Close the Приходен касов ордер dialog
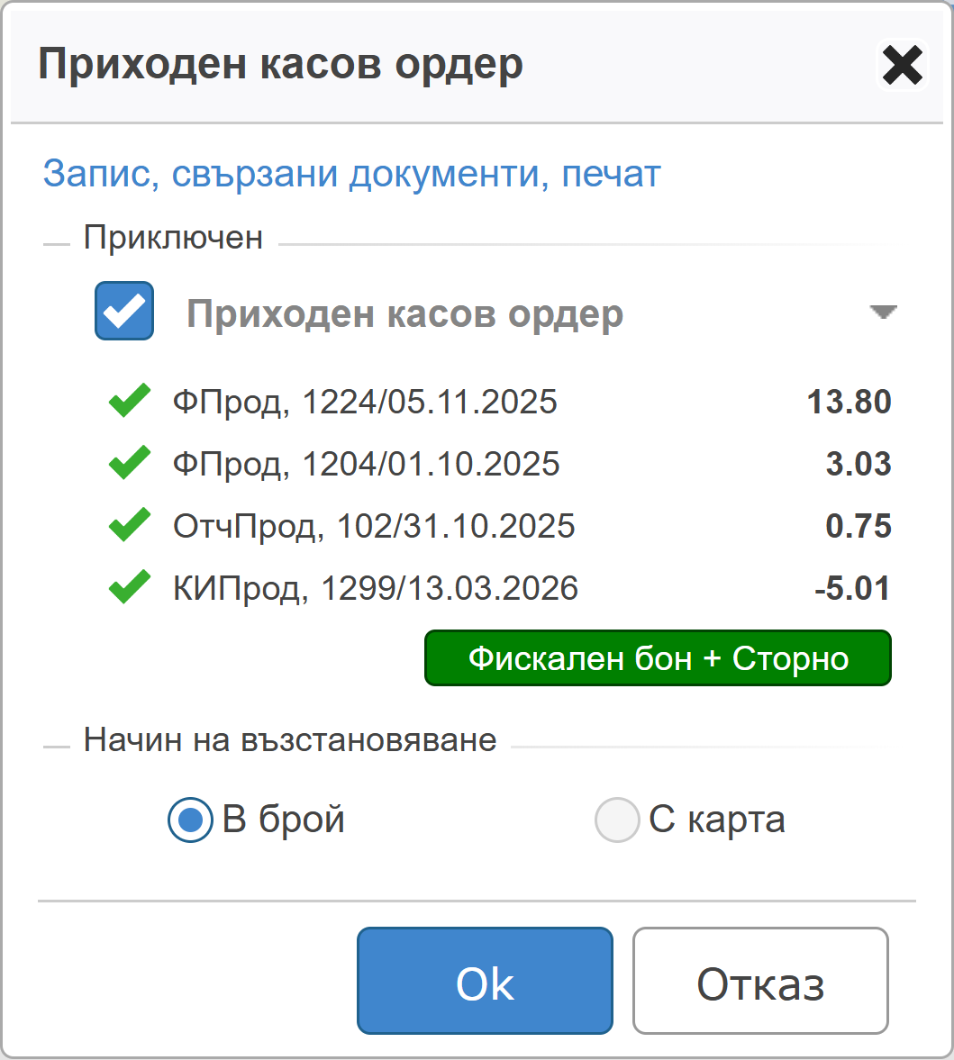 (x=902, y=66)
